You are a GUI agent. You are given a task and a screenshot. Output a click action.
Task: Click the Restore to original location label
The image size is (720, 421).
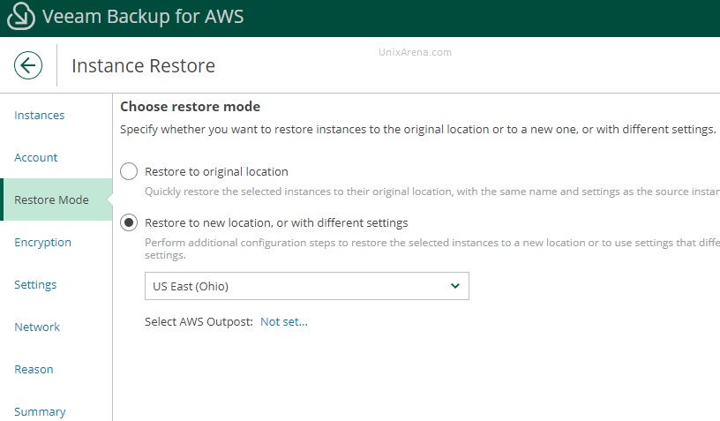[216, 172]
